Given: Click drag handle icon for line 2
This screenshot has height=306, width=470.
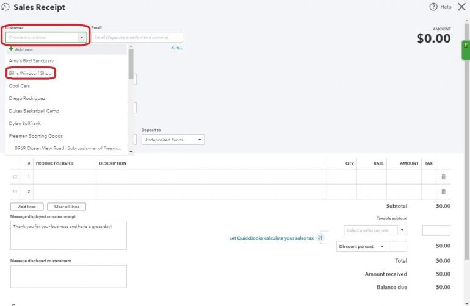Looking at the screenshot, I should [x=15, y=191].
